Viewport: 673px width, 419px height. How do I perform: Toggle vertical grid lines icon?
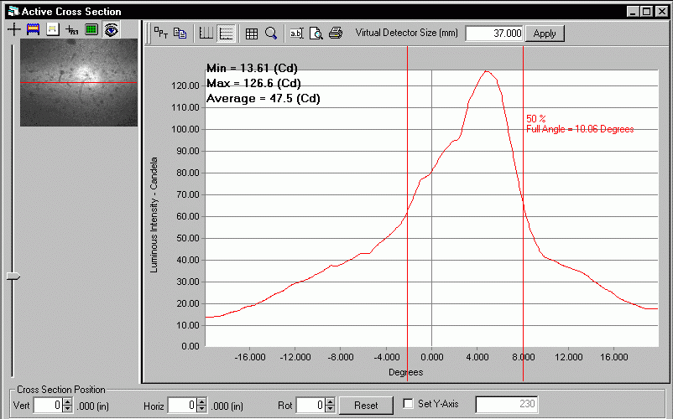coord(206,34)
